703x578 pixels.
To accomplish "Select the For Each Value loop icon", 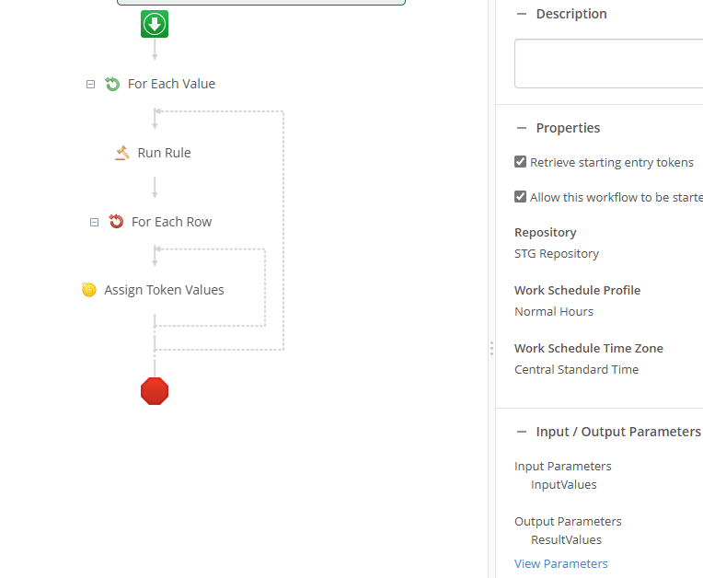I will point(112,84).
